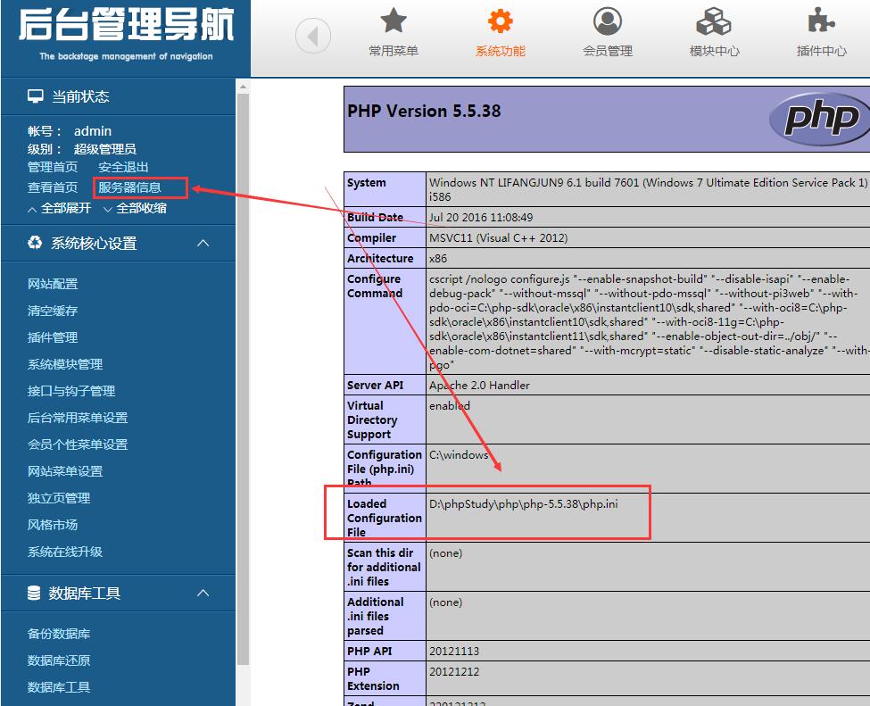Click the user avatar icon for 会员管理
Image resolution: width=870 pixels, height=706 pixels.
pos(608,21)
